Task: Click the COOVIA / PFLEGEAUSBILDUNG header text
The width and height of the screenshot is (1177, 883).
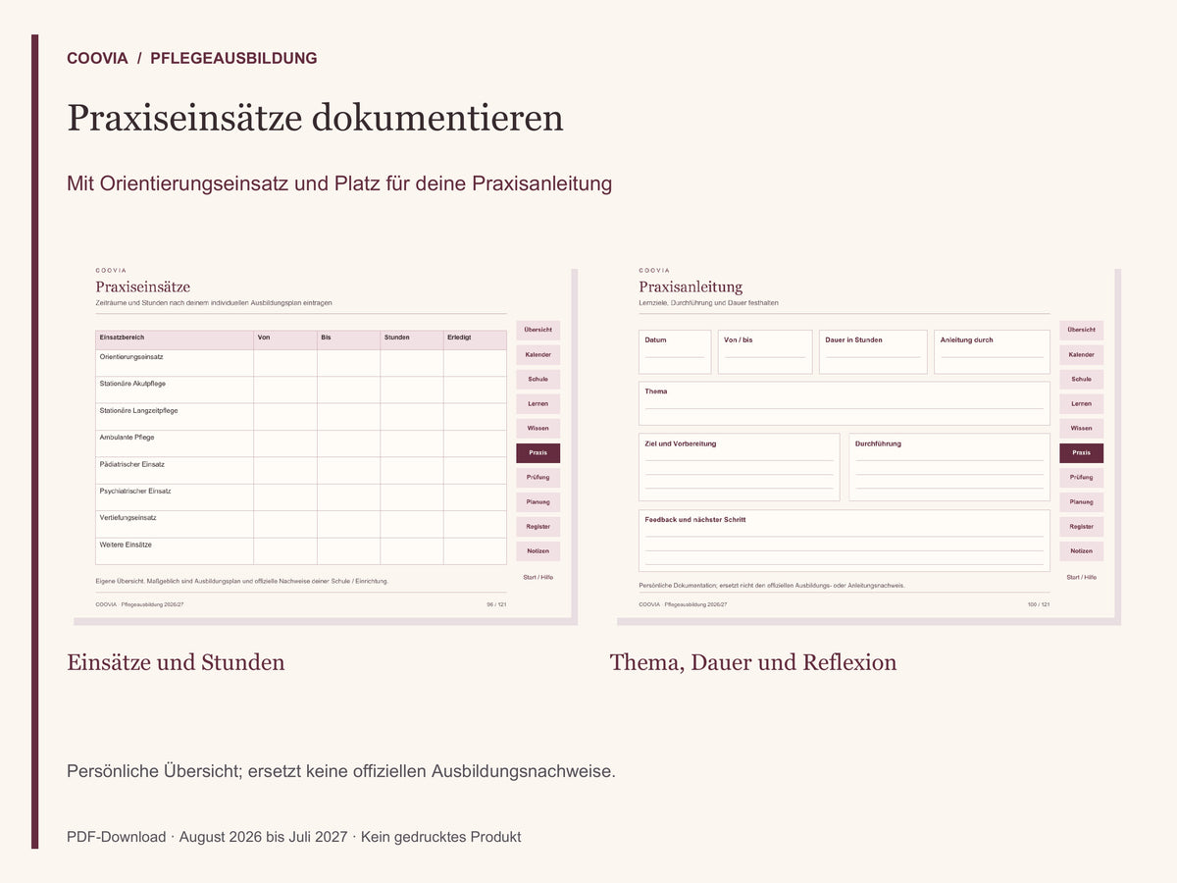Action: tap(192, 58)
